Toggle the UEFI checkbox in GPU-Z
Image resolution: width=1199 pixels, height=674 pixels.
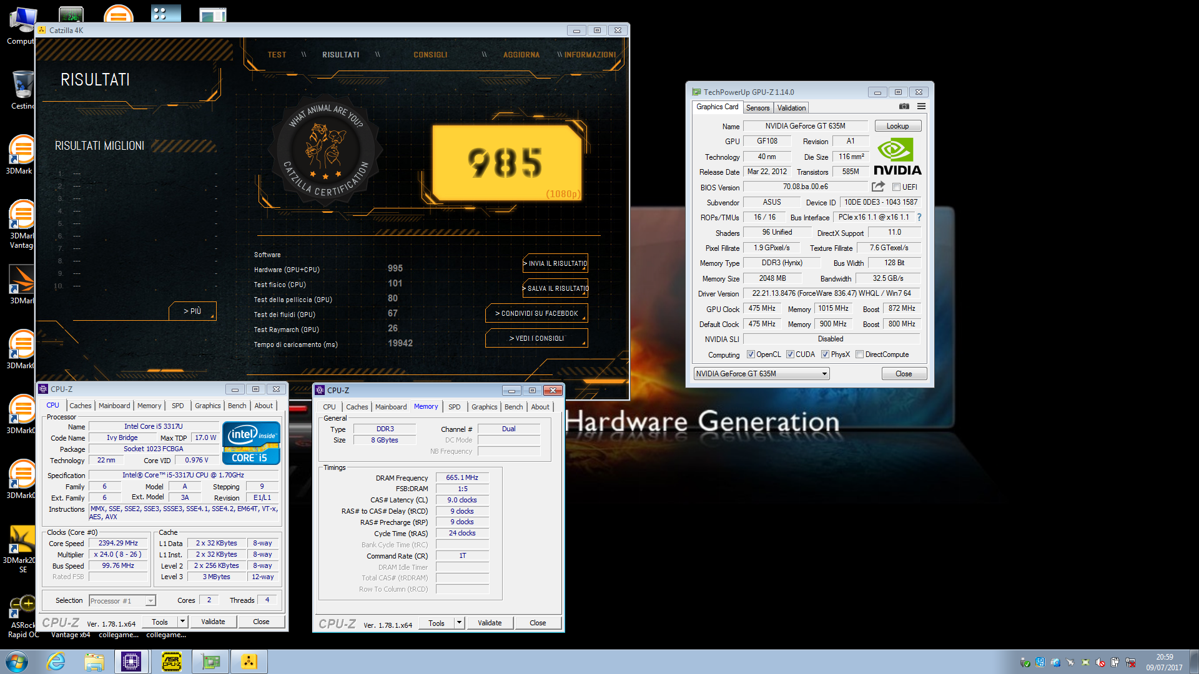[x=896, y=187]
